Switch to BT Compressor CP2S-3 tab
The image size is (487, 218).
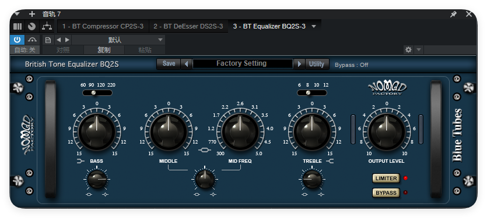pyautogui.click(x=103, y=26)
